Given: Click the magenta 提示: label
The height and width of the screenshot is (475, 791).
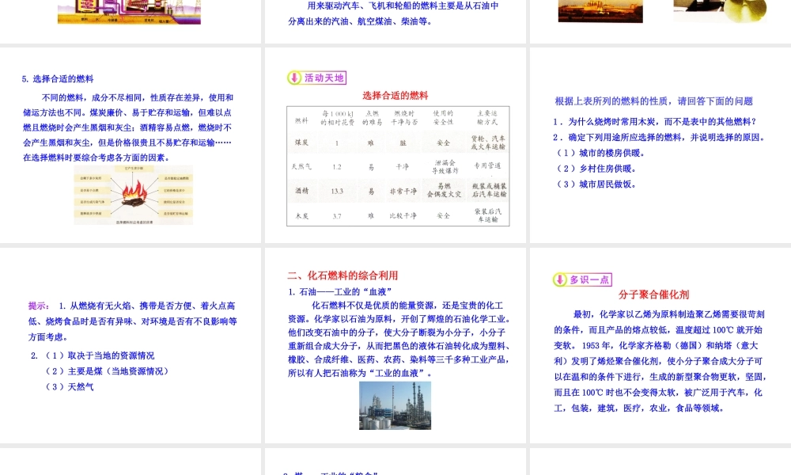Looking at the screenshot, I should pyautogui.click(x=39, y=306).
